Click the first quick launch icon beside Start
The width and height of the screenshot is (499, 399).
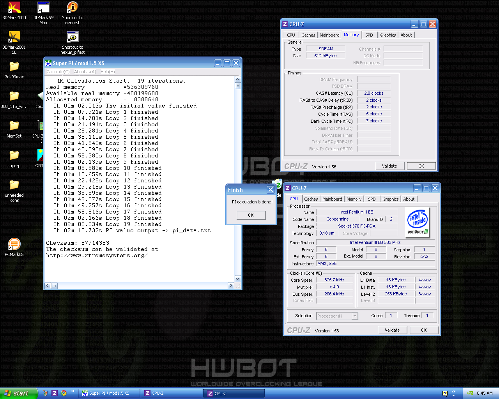(x=46, y=393)
